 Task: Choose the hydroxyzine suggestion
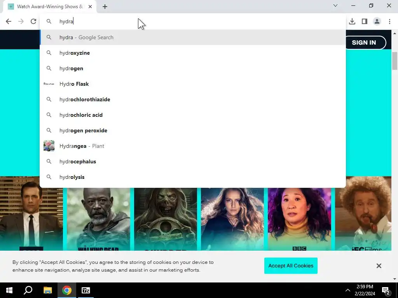(193, 53)
